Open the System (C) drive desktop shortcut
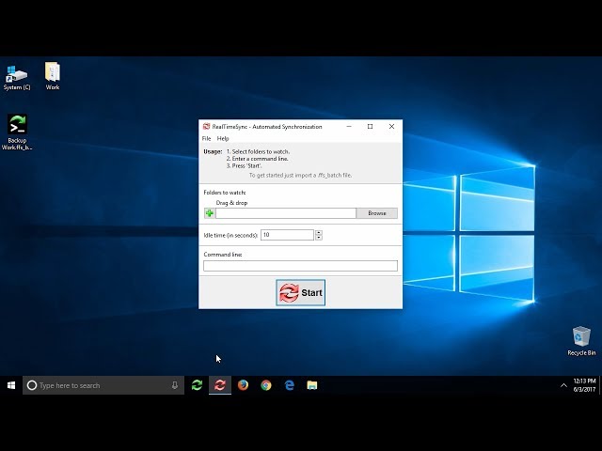Screen dimensions: 602x451 [x=17, y=78]
